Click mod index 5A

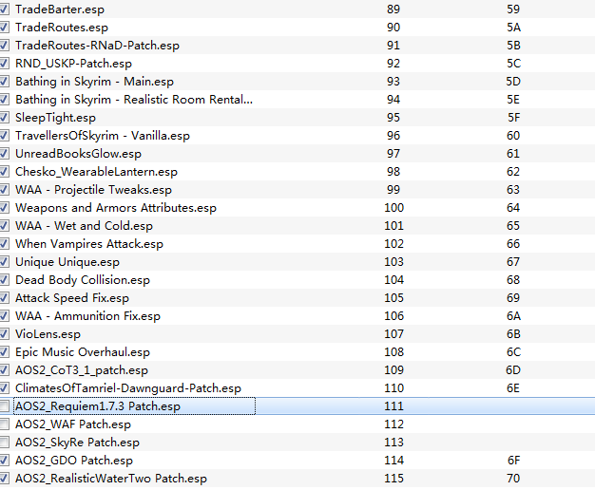tap(513, 28)
